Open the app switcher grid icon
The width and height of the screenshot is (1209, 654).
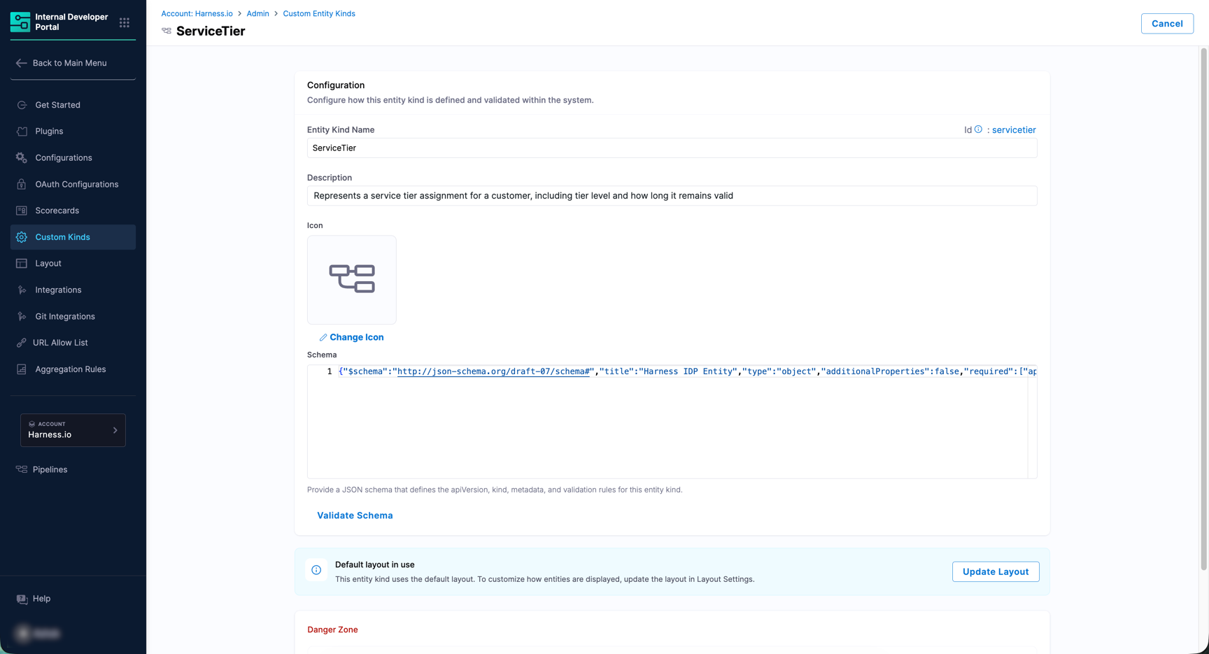(x=125, y=22)
